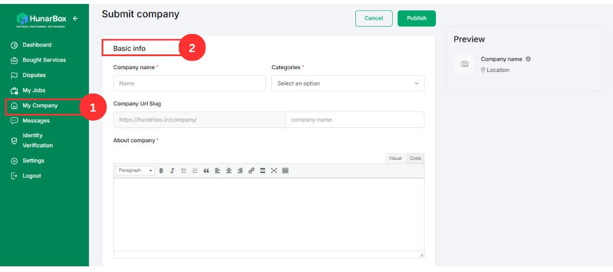Viewport: 613px width, 272px height.
Task: Switch editor to Visual tab
Action: [395, 158]
